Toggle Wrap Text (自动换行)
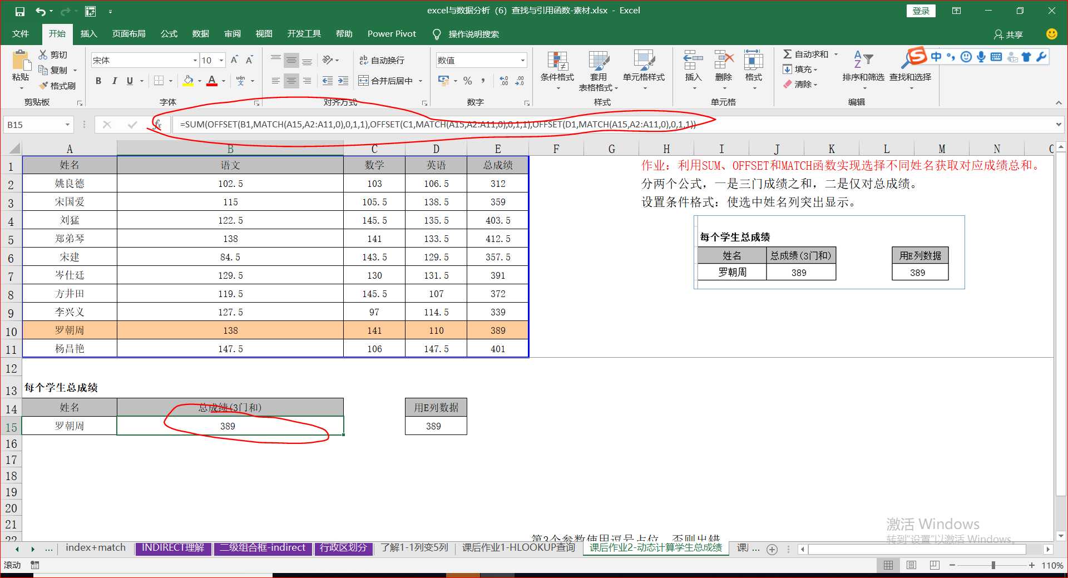The width and height of the screenshot is (1068, 578). 382,60
